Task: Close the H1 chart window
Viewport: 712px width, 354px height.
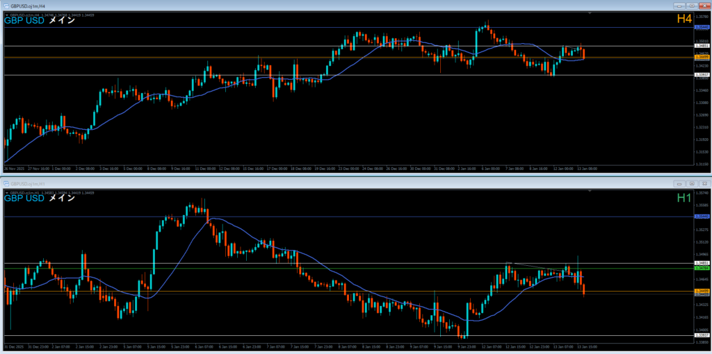Action: click(x=704, y=183)
